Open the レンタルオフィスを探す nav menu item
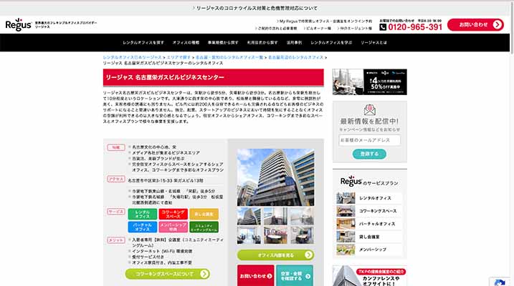Viewport: 514px width, 286px height. tap(143, 42)
